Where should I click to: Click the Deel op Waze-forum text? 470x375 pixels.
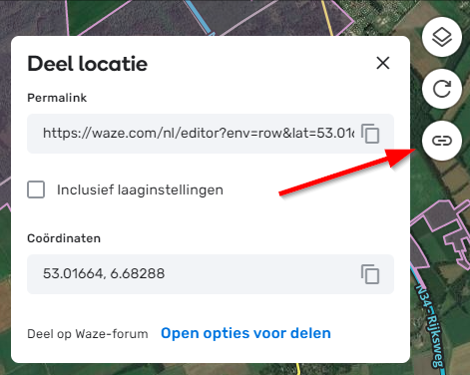pos(88,334)
